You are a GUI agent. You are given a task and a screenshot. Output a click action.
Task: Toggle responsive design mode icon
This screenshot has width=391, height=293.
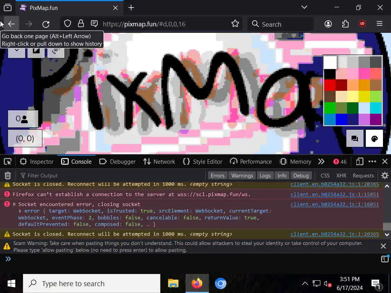tap(359, 162)
